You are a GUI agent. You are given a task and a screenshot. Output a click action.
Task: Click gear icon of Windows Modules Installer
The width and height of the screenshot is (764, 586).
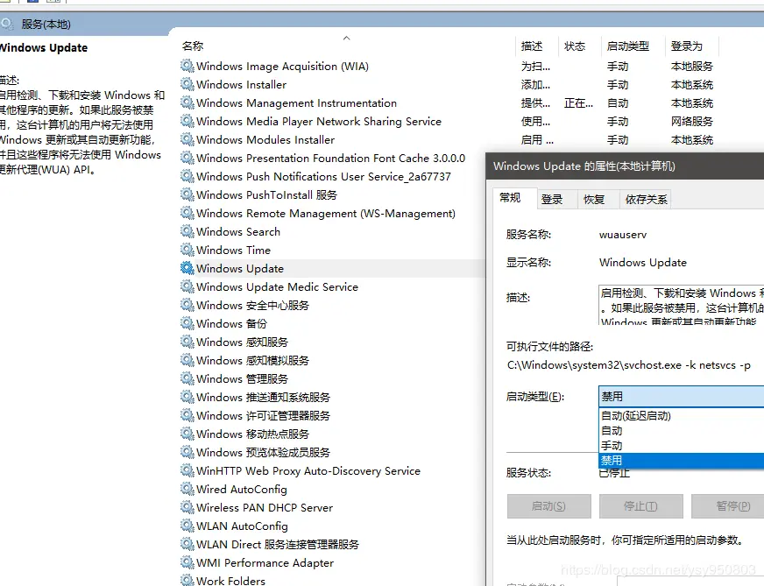tap(187, 138)
